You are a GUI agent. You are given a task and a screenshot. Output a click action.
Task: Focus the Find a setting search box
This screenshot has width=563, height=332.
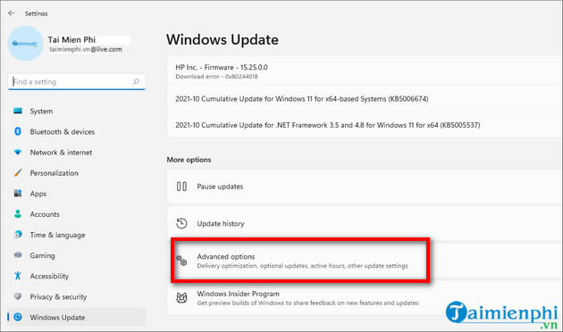[x=77, y=82]
